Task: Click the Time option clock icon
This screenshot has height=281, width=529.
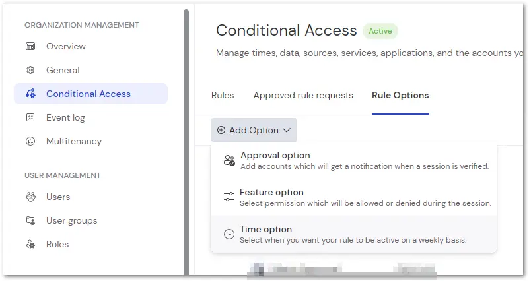Action: coord(229,234)
